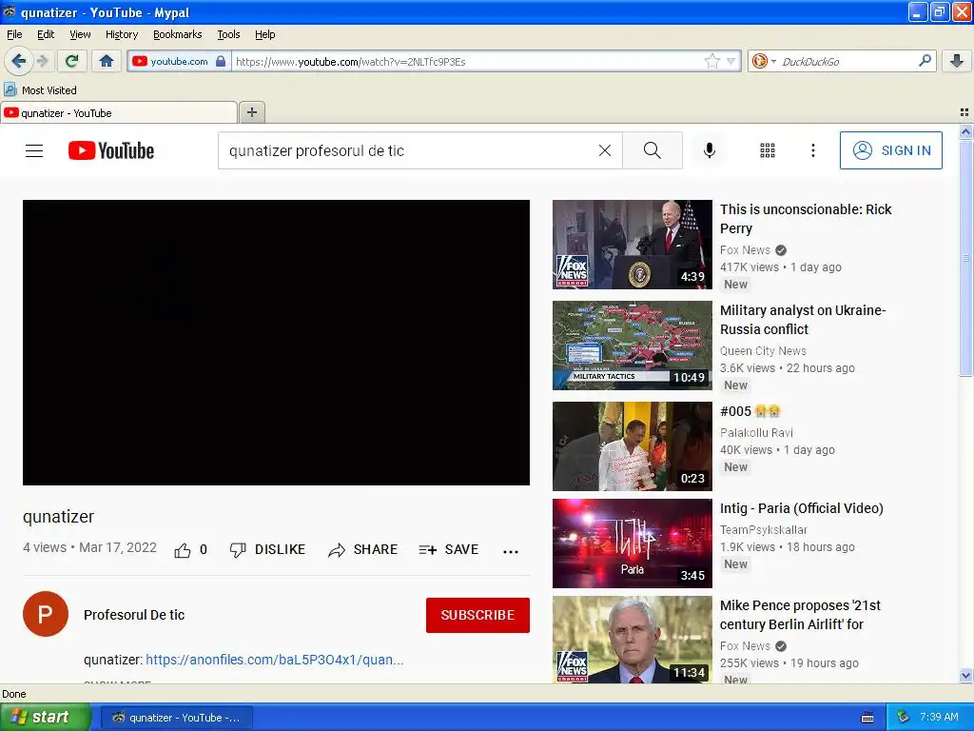Image resolution: width=974 pixels, height=731 pixels.
Task: Click the DISLIKE thumbs down button
Action: point(267,549)
